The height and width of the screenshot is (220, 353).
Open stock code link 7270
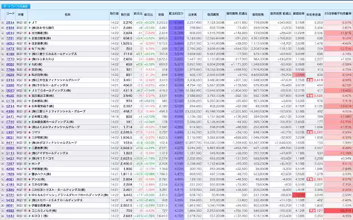point(10,59)
